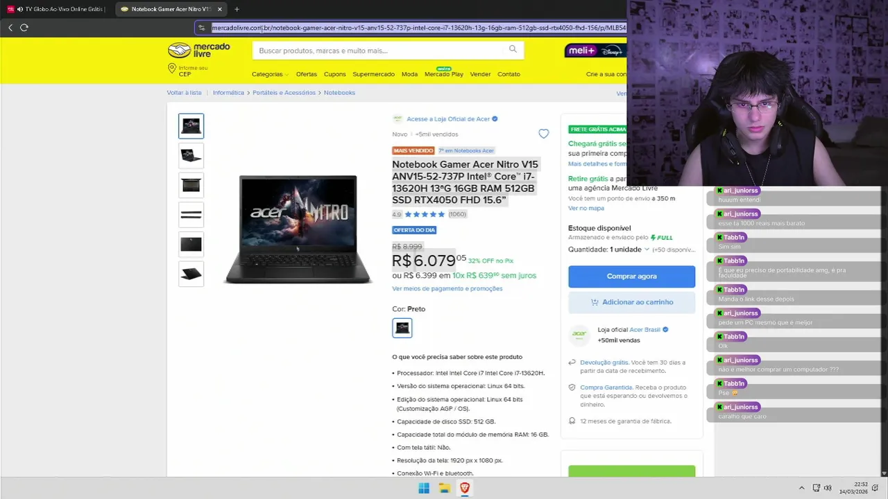Click browser back arrow

click(x=10, y=28)
